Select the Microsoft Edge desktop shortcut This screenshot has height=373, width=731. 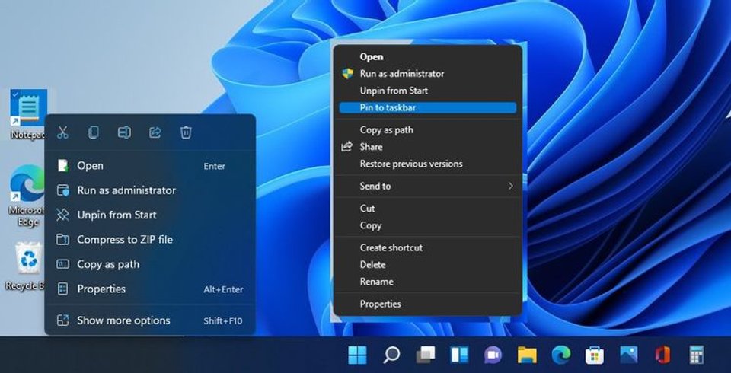[27, 196]
